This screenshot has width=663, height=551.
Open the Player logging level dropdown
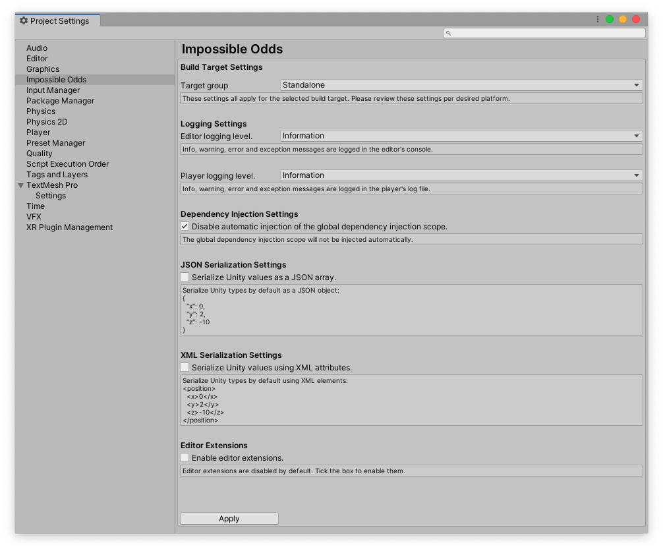click(x=461, y=175)
